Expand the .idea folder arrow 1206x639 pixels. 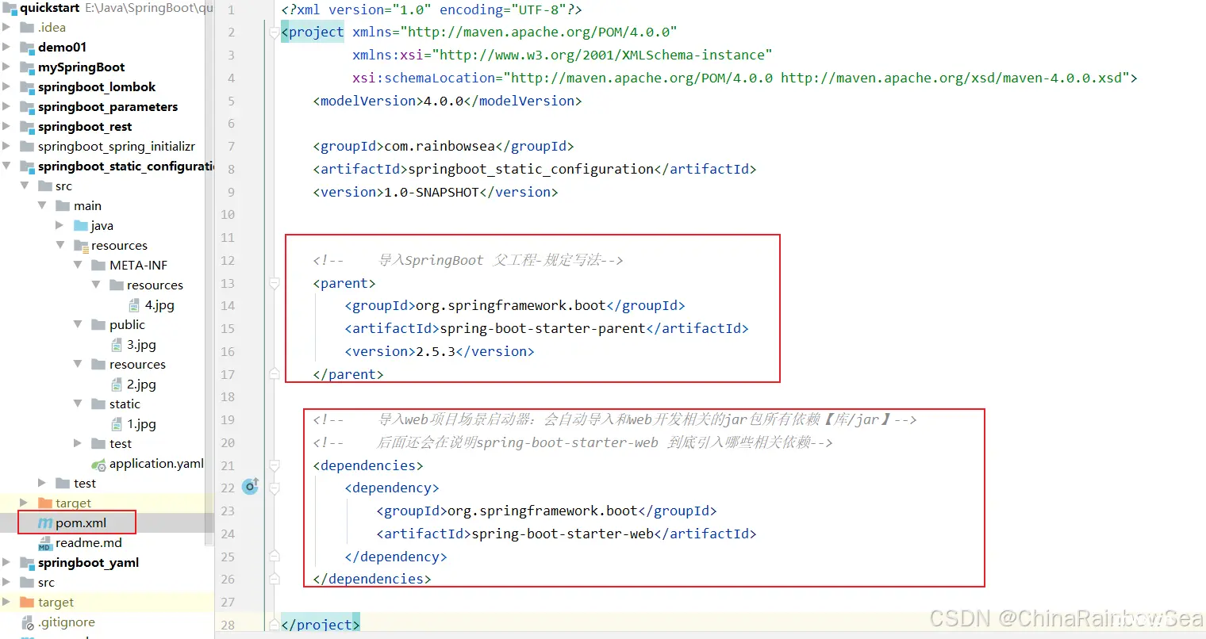(7, 27)
